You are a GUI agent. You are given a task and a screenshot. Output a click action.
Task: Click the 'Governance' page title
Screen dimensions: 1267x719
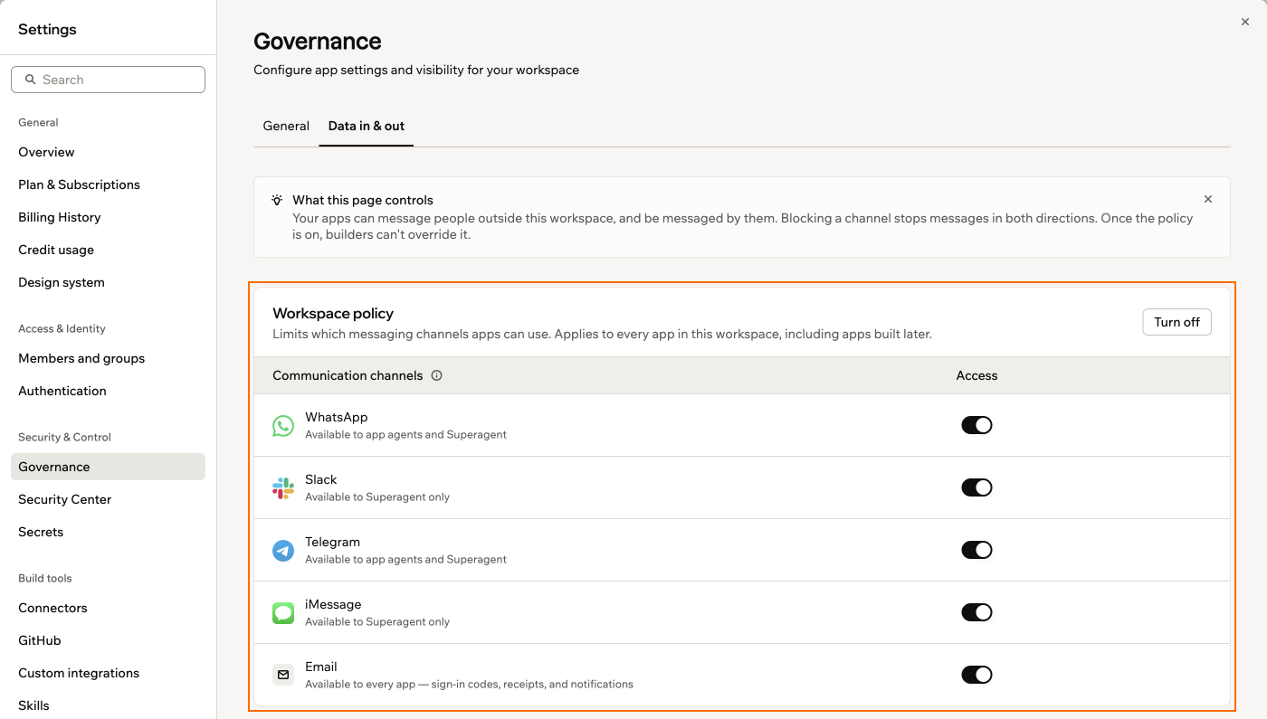tap(318, 42)
